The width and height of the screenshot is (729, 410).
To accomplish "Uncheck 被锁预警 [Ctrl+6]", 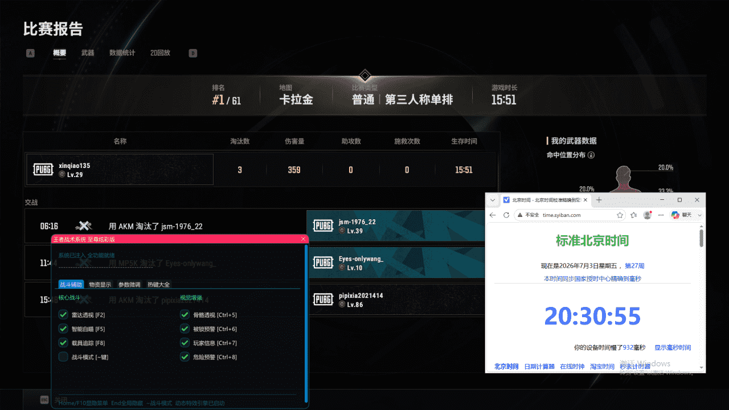I will pos(185,329).
